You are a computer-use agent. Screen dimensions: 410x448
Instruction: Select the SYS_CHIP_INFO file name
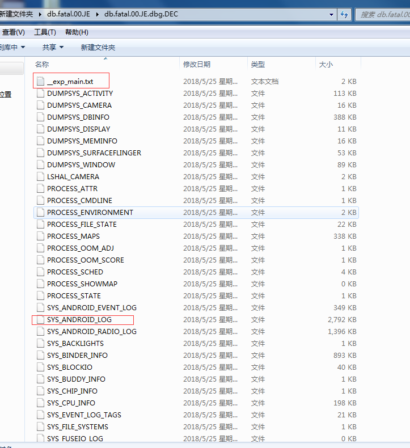[x=72, y=391]
